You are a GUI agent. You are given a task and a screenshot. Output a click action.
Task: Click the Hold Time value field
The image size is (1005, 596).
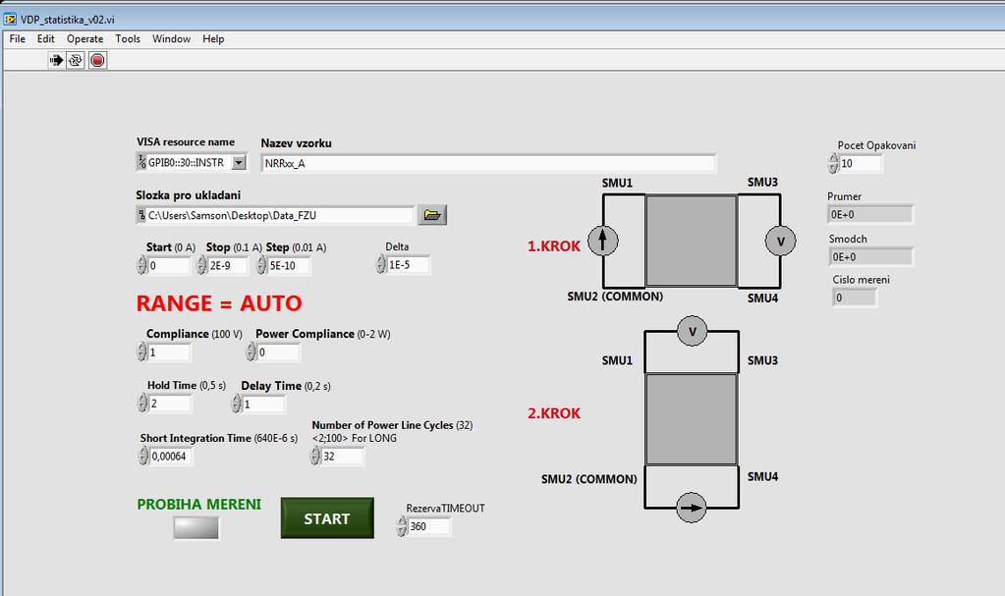point(170,404)
